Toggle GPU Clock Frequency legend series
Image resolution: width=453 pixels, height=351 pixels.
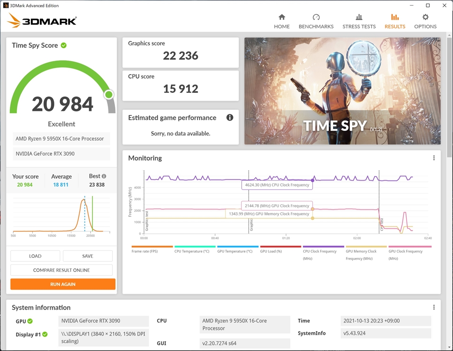tap(410, 253)
